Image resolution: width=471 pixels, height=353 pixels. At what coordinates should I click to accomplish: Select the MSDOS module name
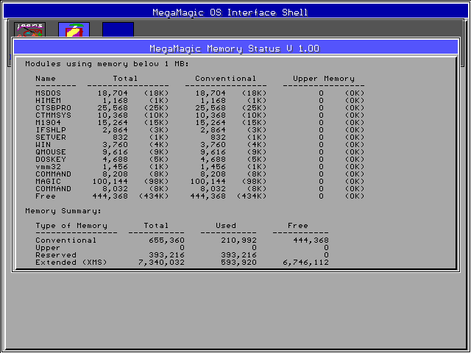(x=48, y=93)
